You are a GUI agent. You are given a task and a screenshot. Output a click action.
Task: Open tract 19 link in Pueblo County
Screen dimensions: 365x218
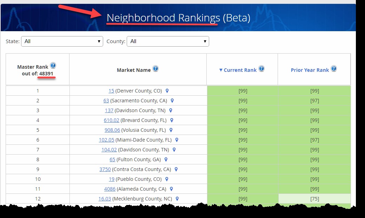pos(112,179)
